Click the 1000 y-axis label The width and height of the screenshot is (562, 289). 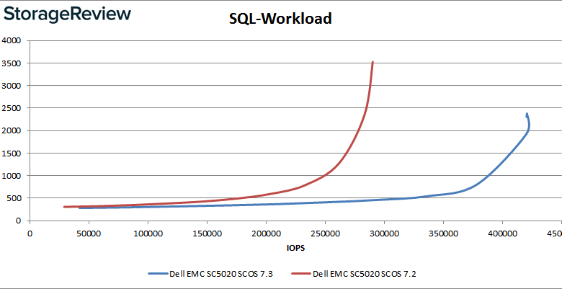click(x=12, y=176)
